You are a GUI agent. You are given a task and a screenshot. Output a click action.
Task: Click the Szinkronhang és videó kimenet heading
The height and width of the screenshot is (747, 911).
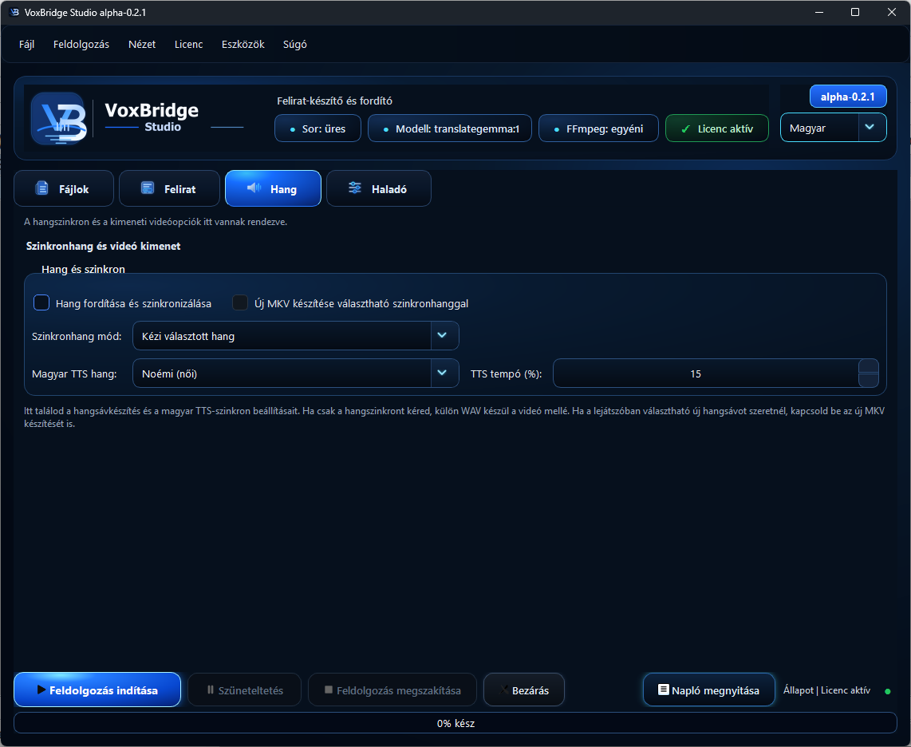[104, 246]
